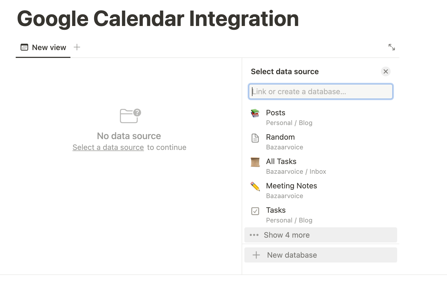Close the Select data source panel
The image size is (447, 295).
tap(386, 71)
